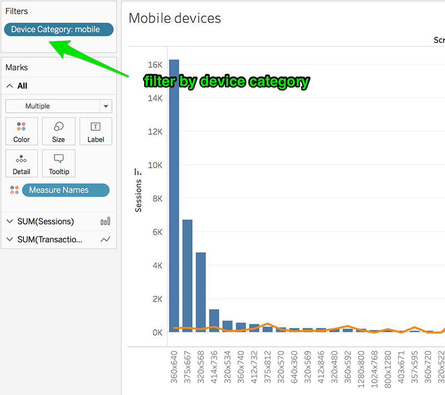Click the 320x570 axis label
445x395 pixels.
[281, 367]
